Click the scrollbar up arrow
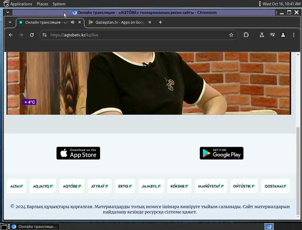Viewport: 302px width, 230px height. click(298, 54)
